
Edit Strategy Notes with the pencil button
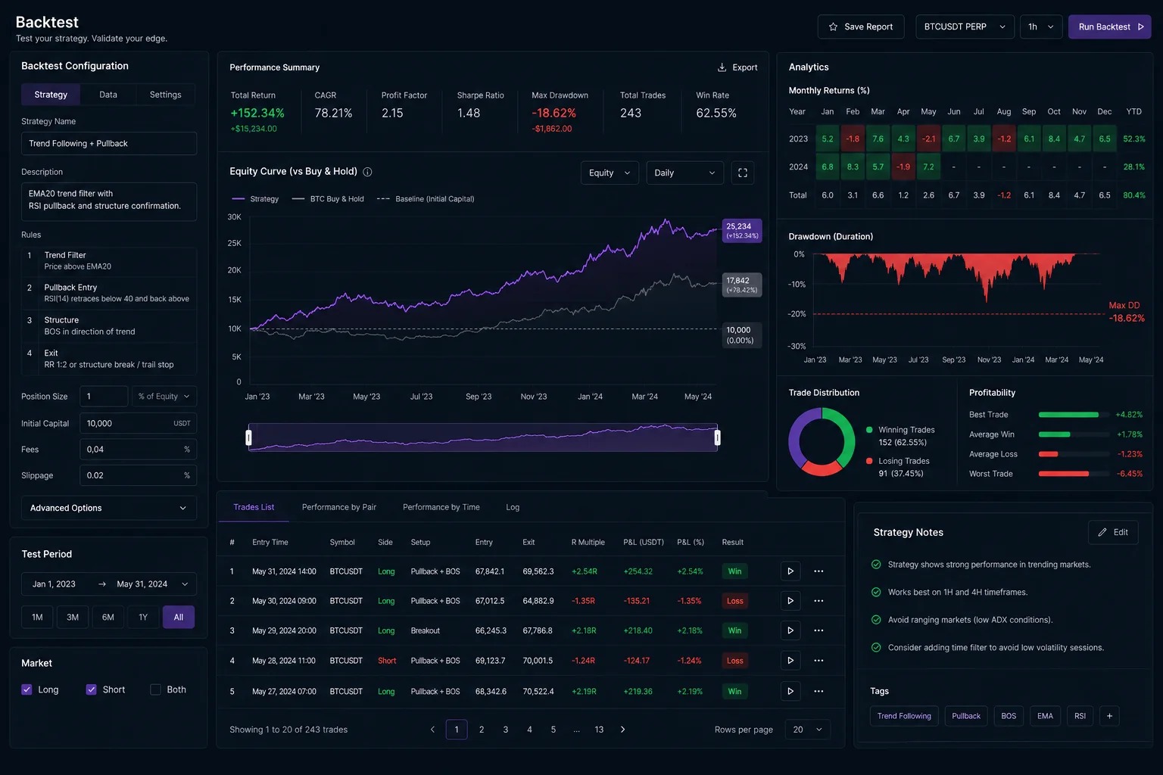[1113, 532]
